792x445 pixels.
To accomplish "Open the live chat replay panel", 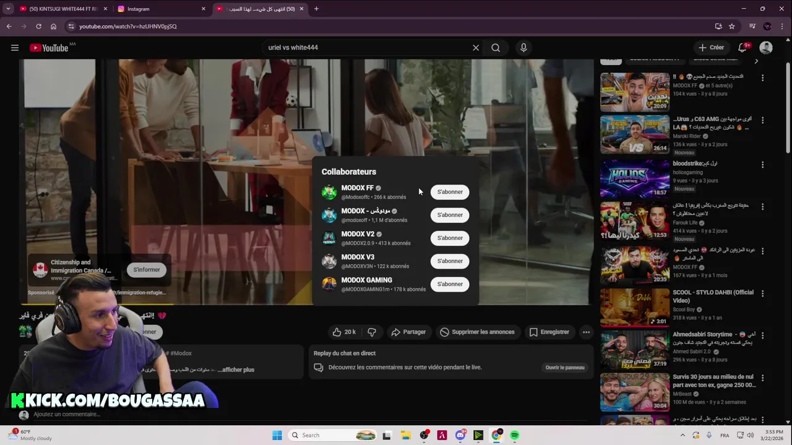I will click(x=565, y=367).
